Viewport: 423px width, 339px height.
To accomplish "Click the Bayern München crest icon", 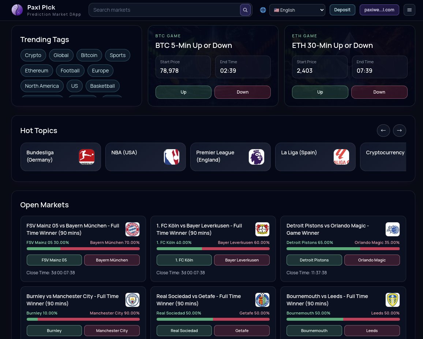I will (x=132, y=229).
